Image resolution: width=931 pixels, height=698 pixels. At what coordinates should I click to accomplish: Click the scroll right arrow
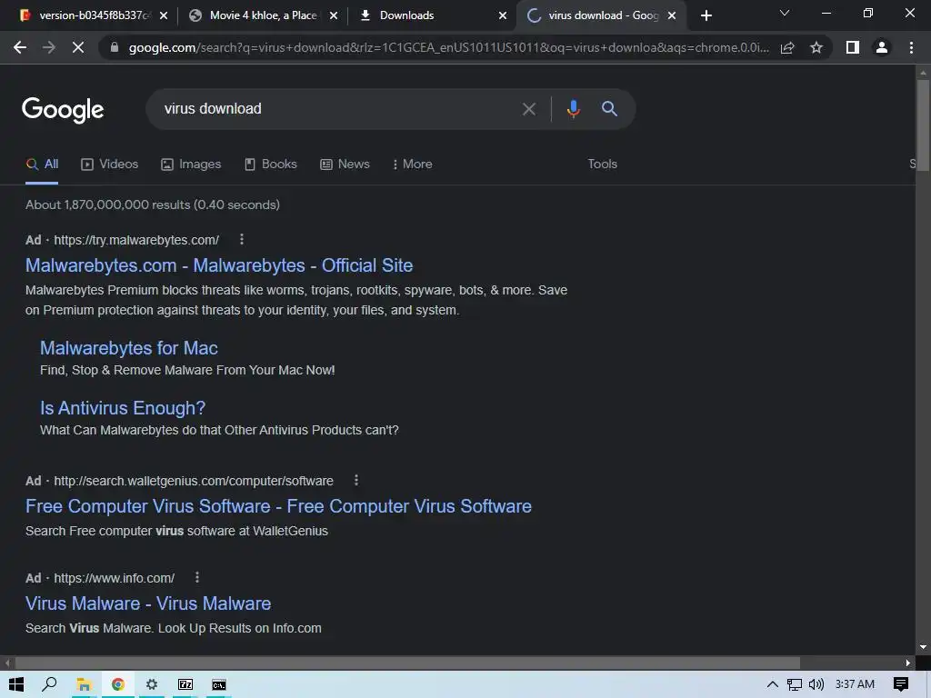pos(908,663)
